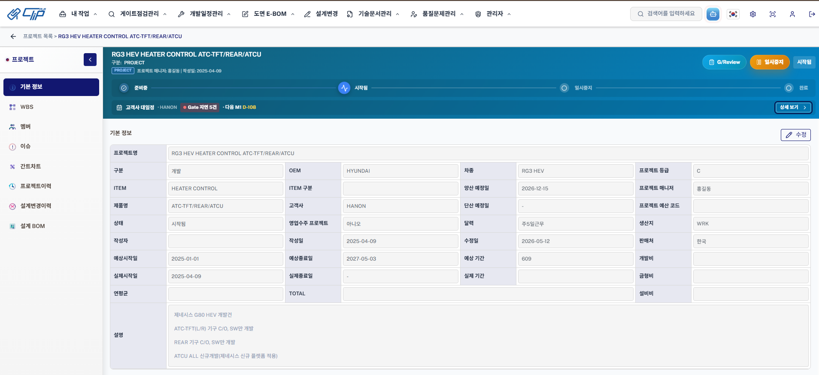Click the 프로젝트명 input field
819x375 pixels.
pyautogui.click(x=488, y=153)
